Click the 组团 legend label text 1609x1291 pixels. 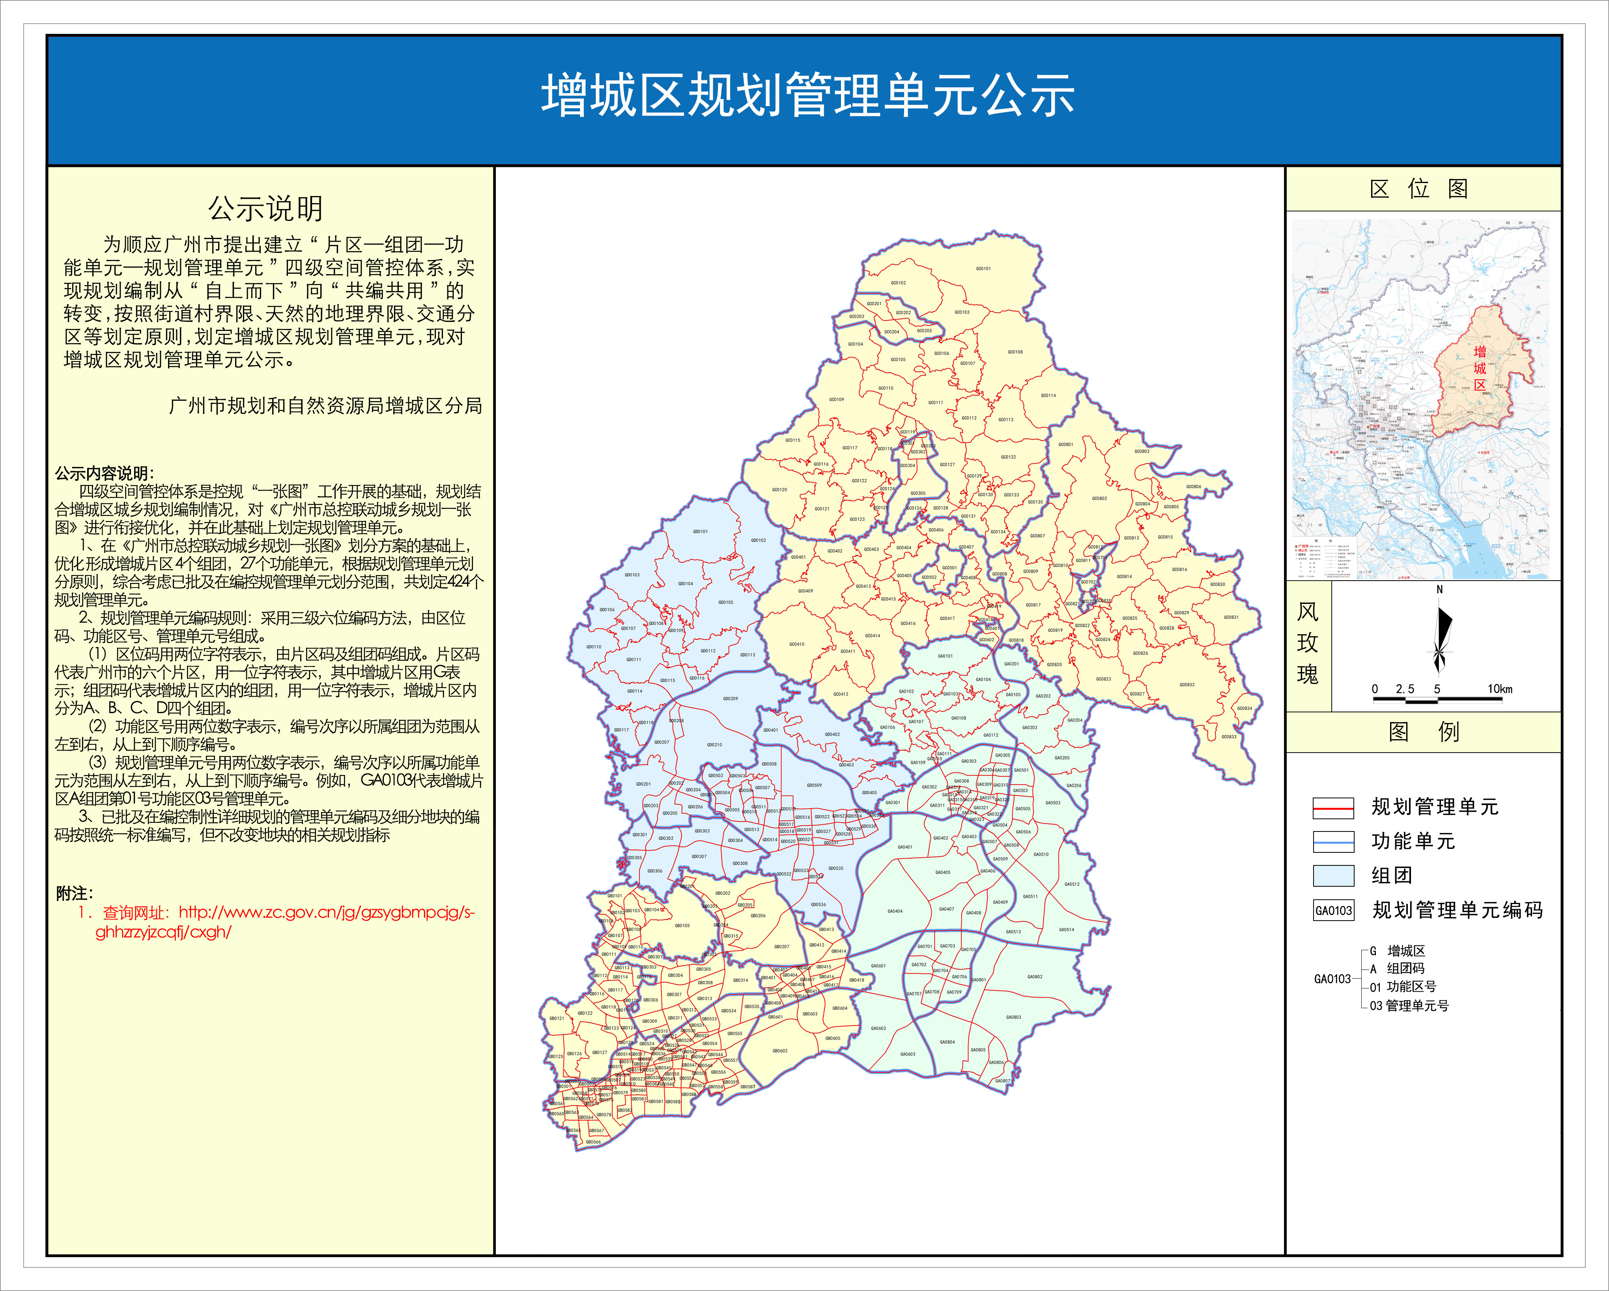(1392, 874)
